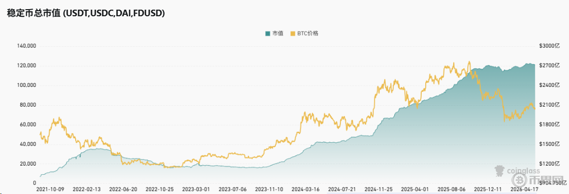The width and height of the screenshot is (569, 194).
Task: Click date label 2024-03-16
Action: coord(305,189)
